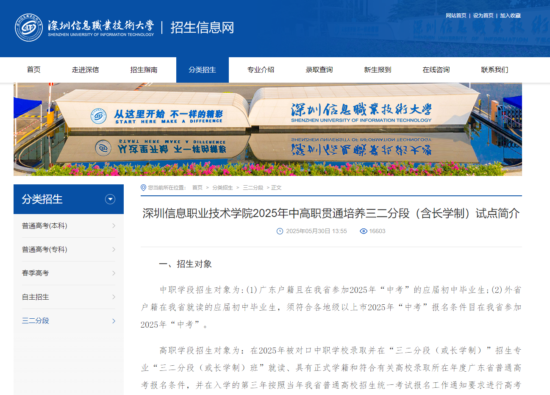Select the 走进深信 menu item
The height and width of the screenshot is (395, 550).
tap(86, 70)
